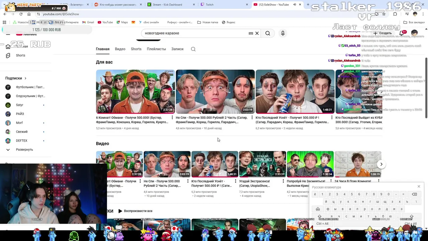Open the extensions puzzle icon

pyautogui.click(x=395, y=14)
